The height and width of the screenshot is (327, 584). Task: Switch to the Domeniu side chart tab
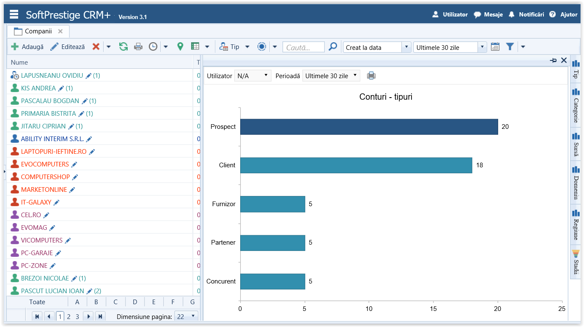(x=576, y=183)
